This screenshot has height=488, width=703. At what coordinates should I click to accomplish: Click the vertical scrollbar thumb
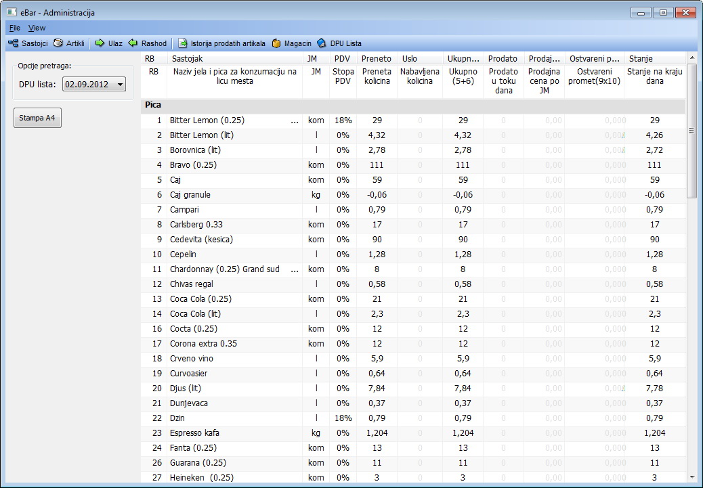pyautogui.click(x=691, y=130)
